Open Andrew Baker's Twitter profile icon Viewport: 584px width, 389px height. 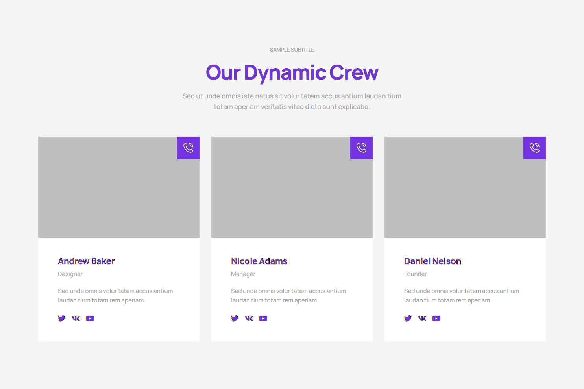[x=62, y=319]
